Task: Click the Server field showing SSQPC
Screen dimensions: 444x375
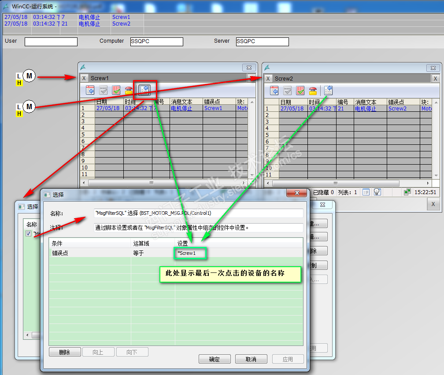Action: [x=262, y=42]
